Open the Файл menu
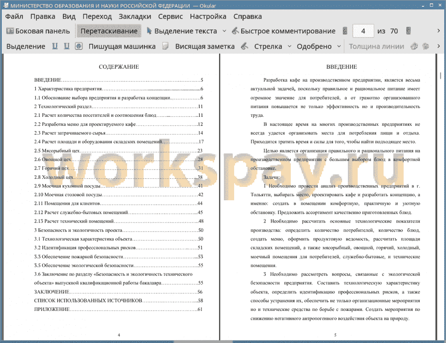This screenshot has height=343, width=446. point(14,17)
